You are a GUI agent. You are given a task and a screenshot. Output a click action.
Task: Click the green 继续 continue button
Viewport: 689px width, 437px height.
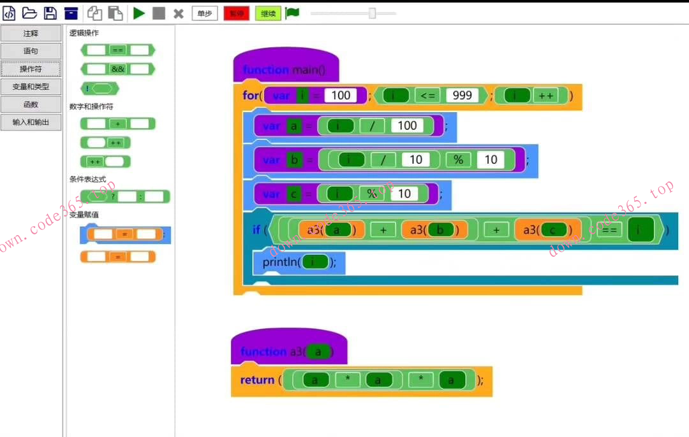pos(268,13)
